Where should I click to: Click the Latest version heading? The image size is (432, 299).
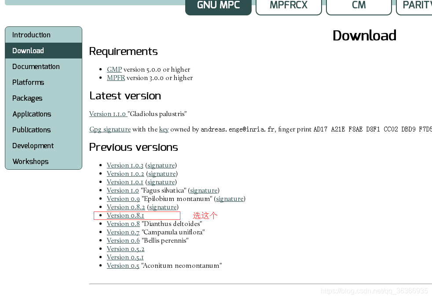[125, 96]
